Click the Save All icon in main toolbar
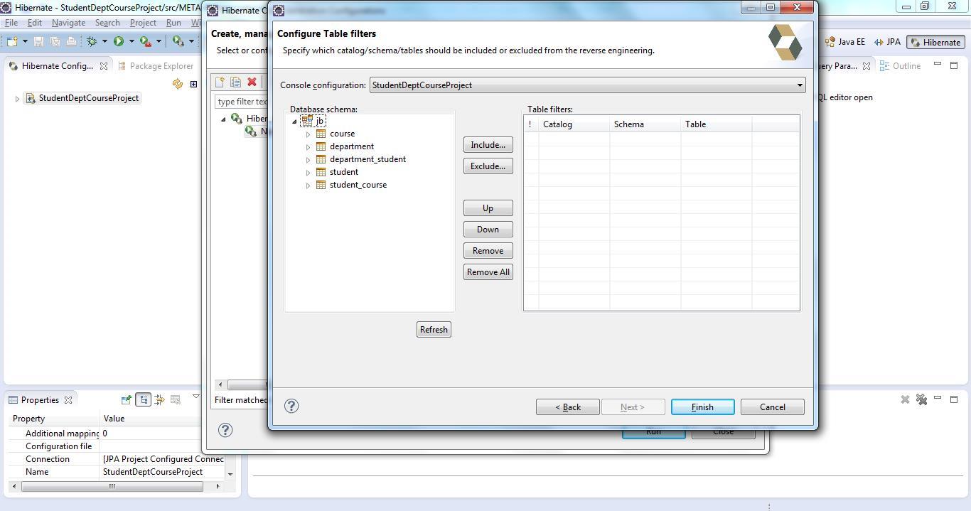Screen dimensions: 971x511 click(55, 41)
